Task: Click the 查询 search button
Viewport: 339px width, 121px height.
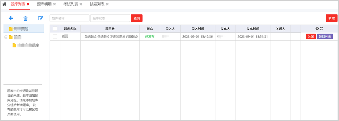Action: [137, 18]
